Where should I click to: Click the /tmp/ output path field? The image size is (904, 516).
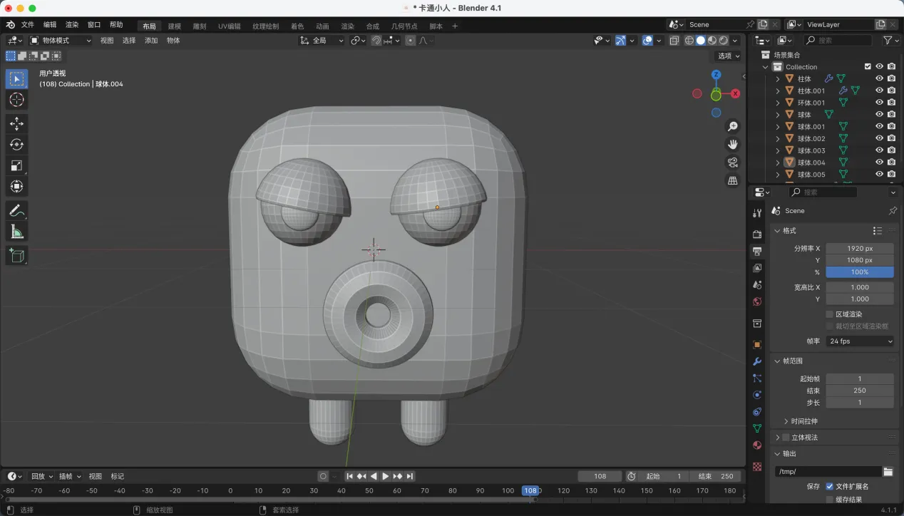point(827,471)
